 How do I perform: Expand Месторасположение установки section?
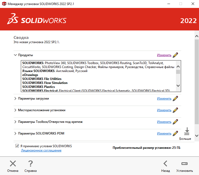tap(15, 110)
